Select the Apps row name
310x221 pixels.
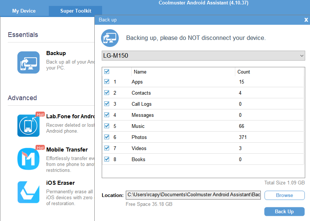point(137,82)
